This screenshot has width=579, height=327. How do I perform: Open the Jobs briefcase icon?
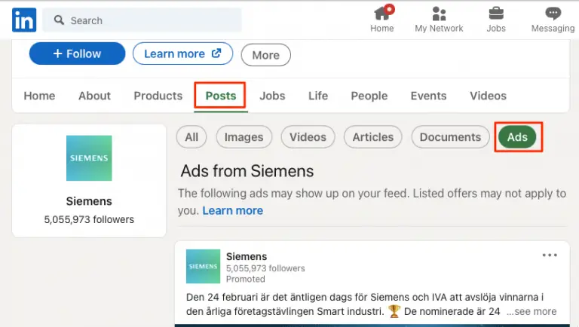tap(496, 14)
